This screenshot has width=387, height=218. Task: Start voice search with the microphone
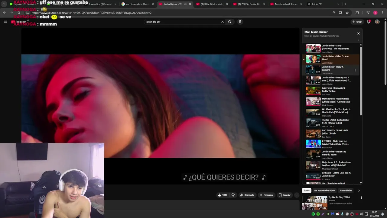pos(240,22)
